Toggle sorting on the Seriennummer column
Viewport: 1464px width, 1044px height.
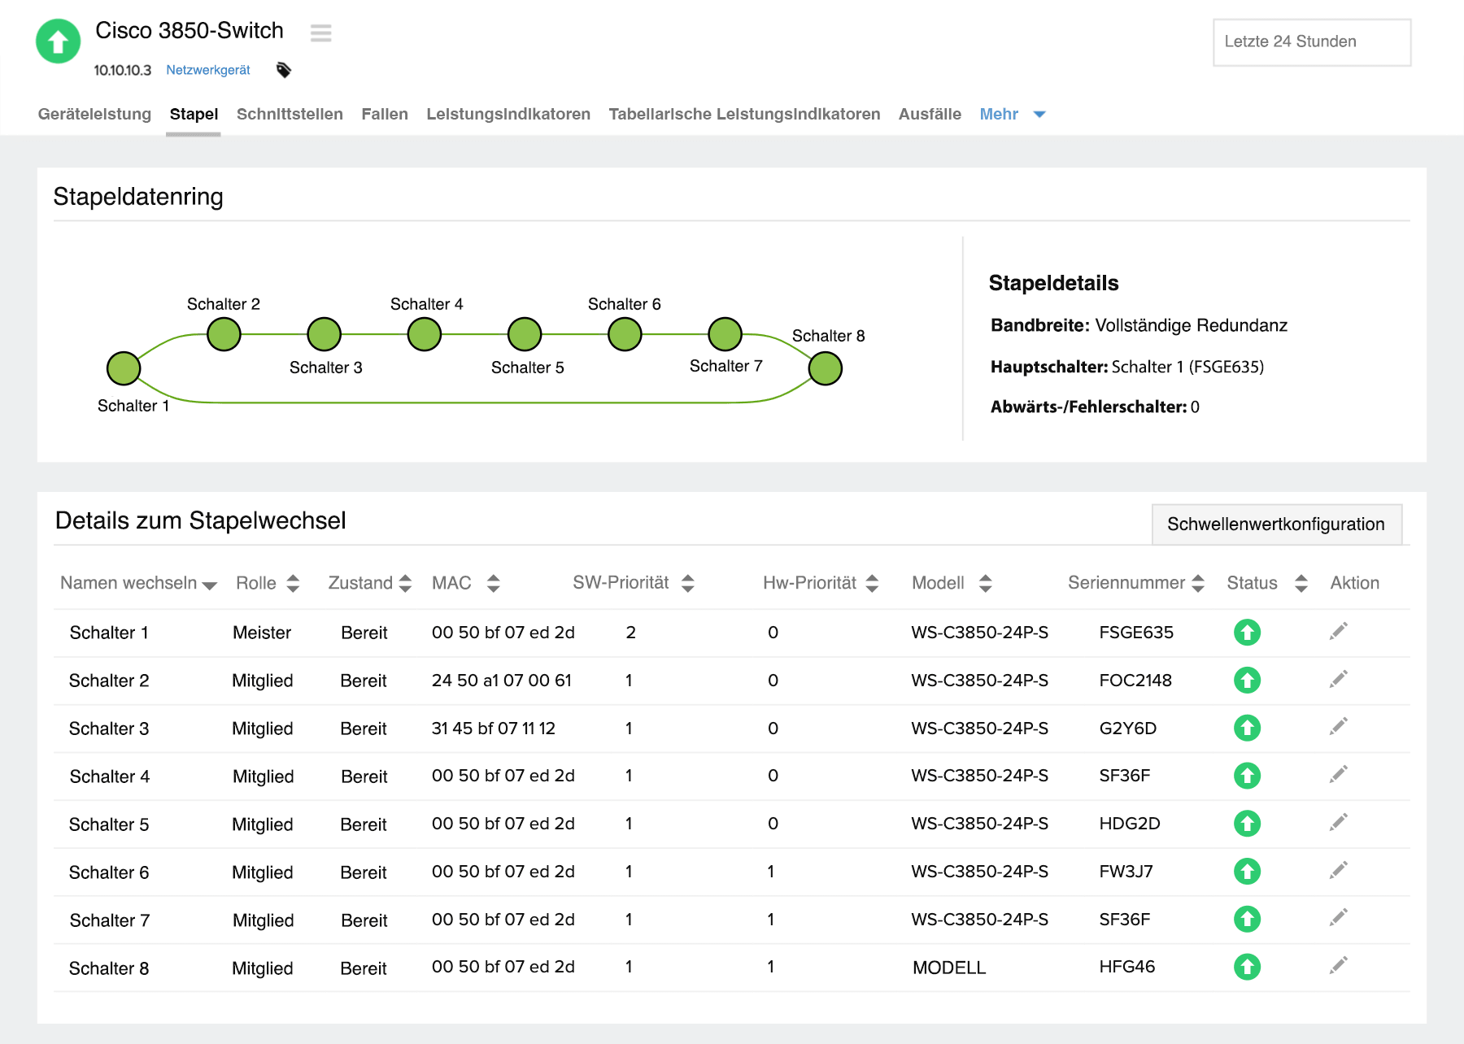(1196, 583)
